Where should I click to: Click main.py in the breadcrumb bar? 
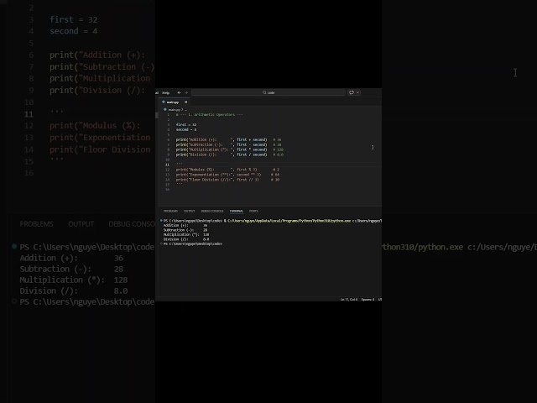174,110
